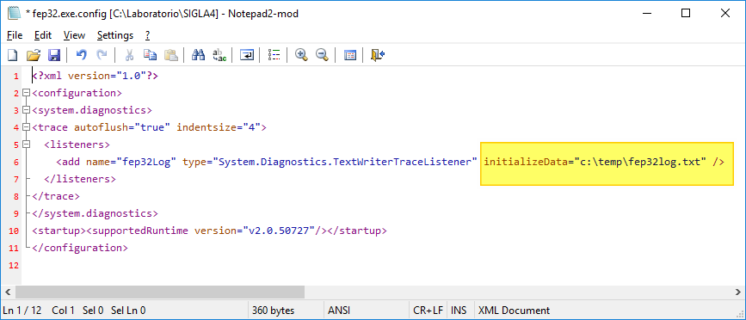The width and height of the screenshot is (746, 320).
Task: Click the CR+LF line ending indicator
Action: tap(428, 311)
